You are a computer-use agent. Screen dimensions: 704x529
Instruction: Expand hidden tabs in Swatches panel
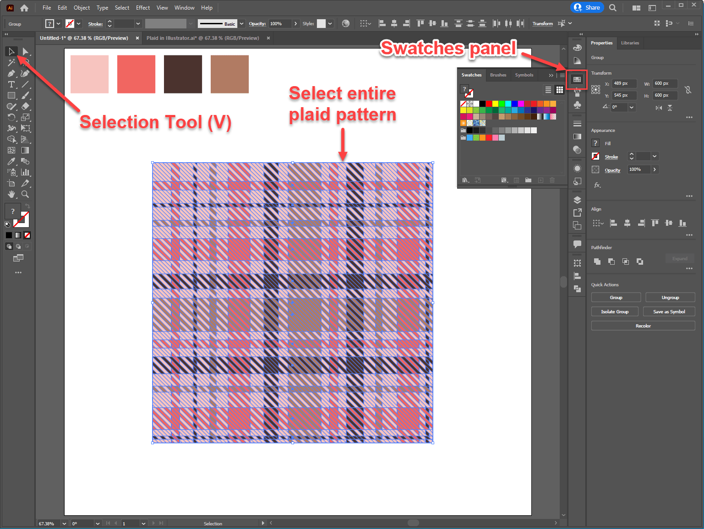[551, 75]
